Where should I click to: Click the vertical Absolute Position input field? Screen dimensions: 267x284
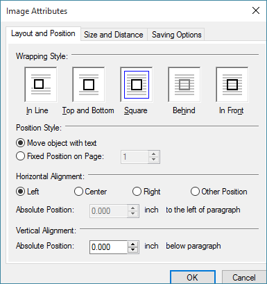[x=109, y=247]
